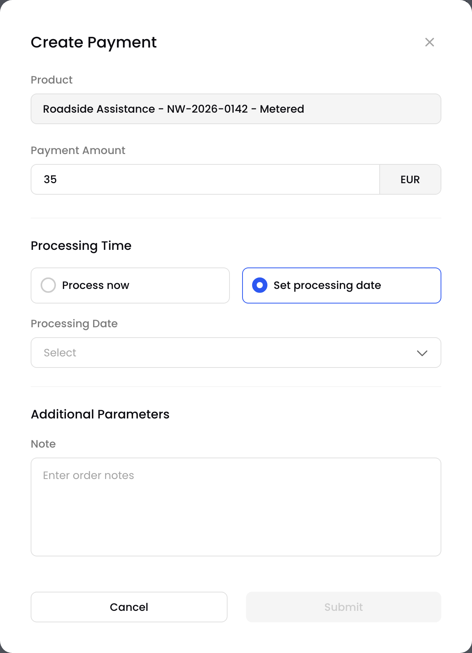
Task: Click the EUR currency box
Action: [410, 179]
